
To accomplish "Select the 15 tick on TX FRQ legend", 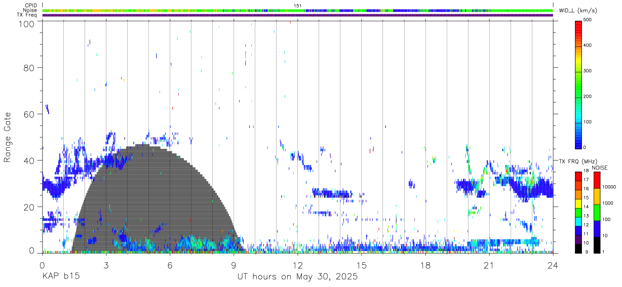I will [x=586, y=197].
